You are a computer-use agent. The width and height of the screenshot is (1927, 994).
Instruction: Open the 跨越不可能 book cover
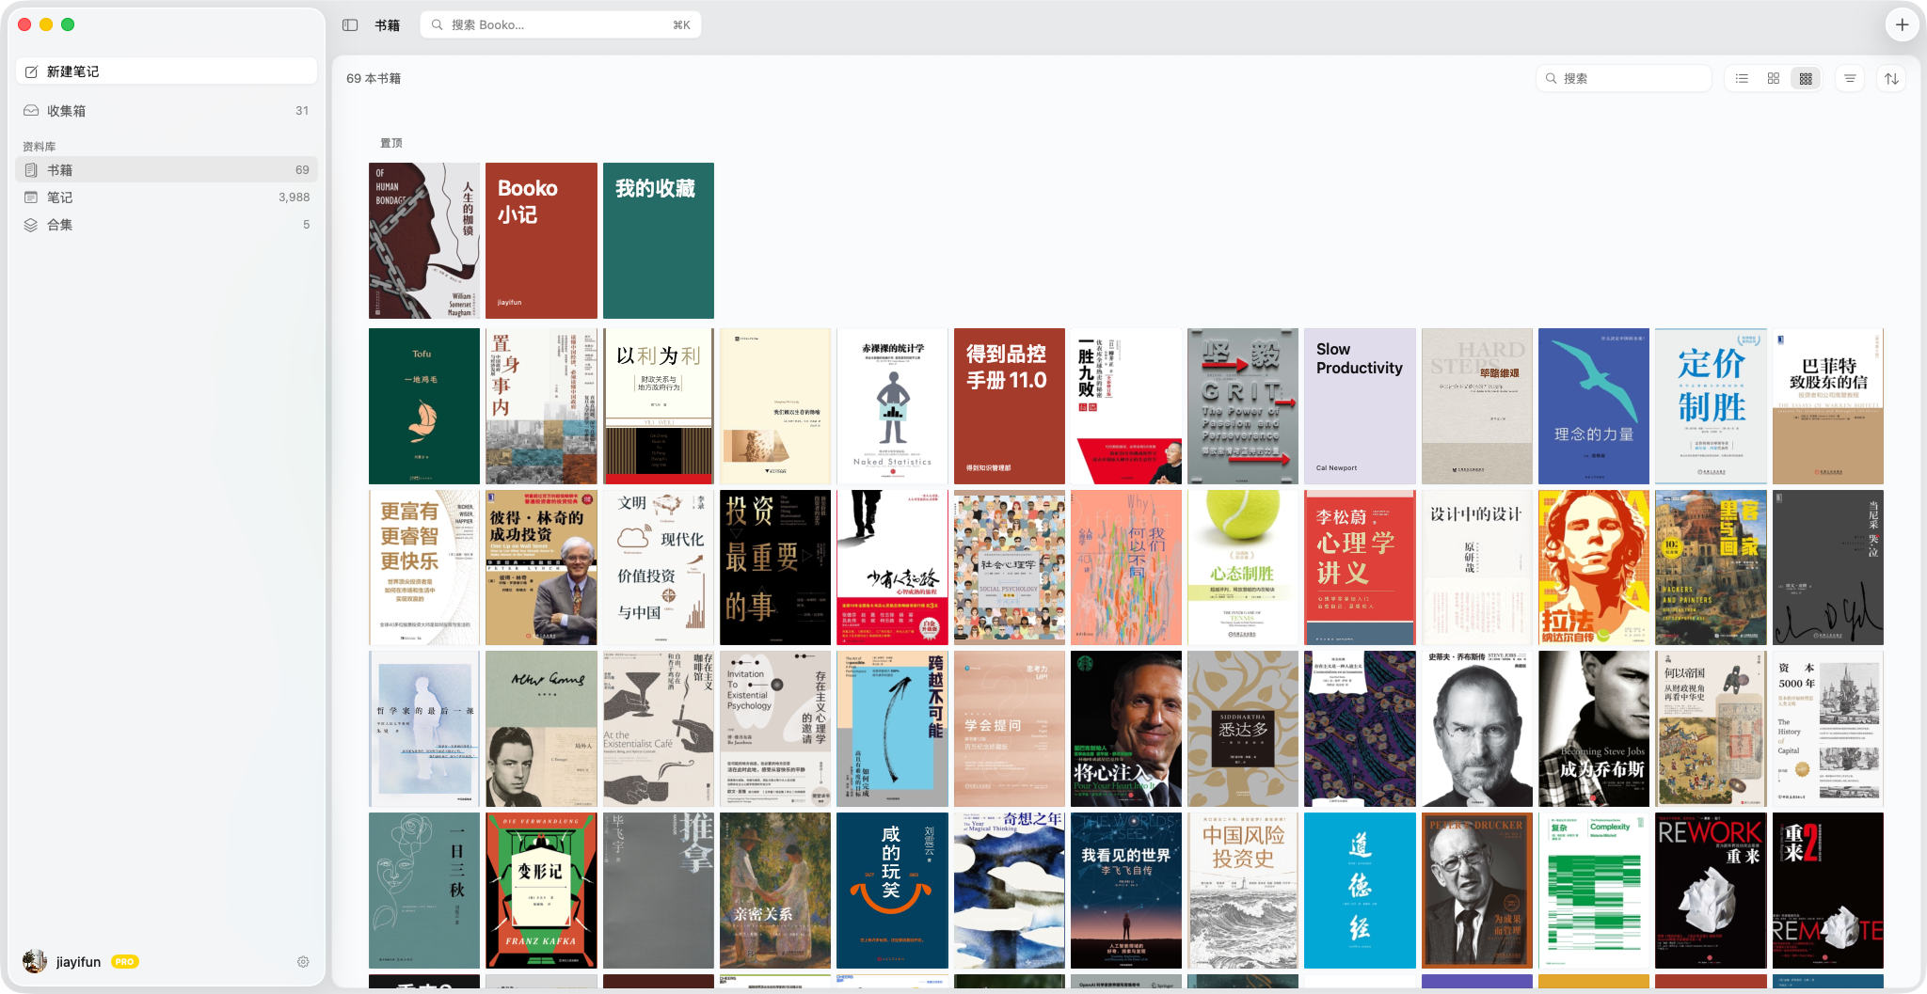coord(892,730)
